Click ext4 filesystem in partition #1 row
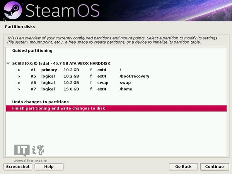Viewport: 232px width, 174px height. point(102,70)
